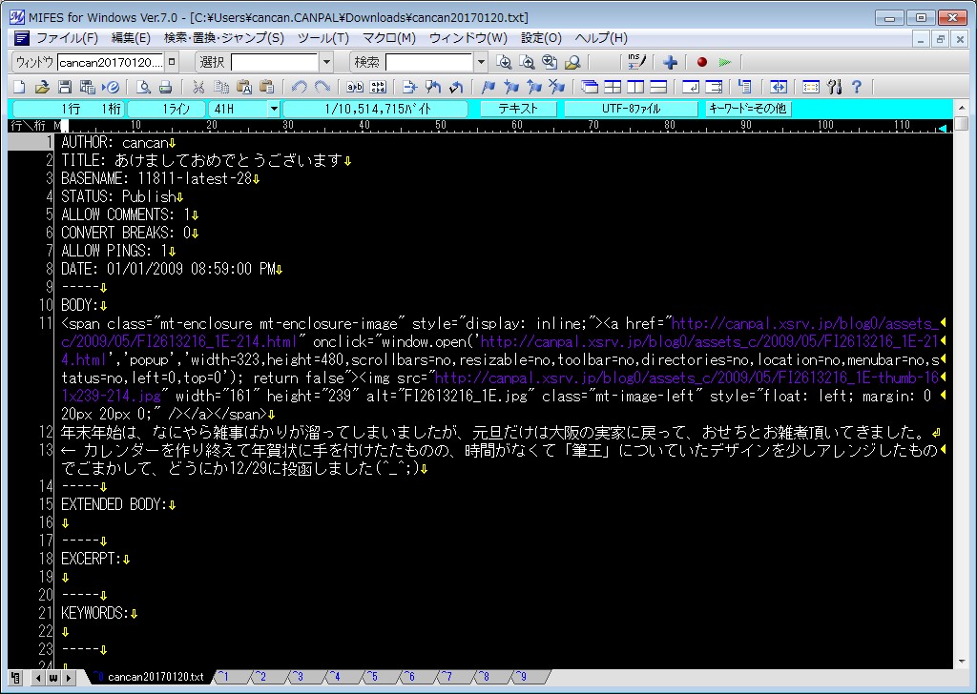This screenshot has height=694, width=977.
Task: Open help with the blue question mark
Action: [x=857, y=87]
